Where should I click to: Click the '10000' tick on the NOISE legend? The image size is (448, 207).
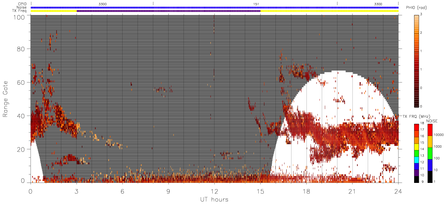pos(439,135)
